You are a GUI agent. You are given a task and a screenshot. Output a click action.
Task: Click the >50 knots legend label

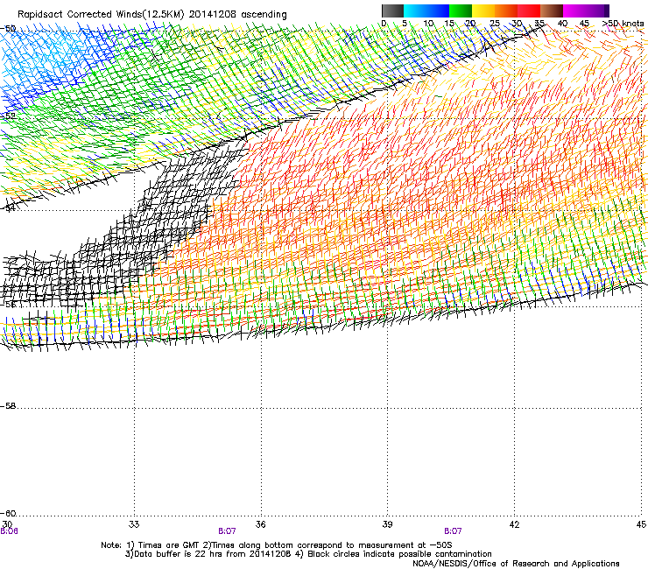point(623,24)
